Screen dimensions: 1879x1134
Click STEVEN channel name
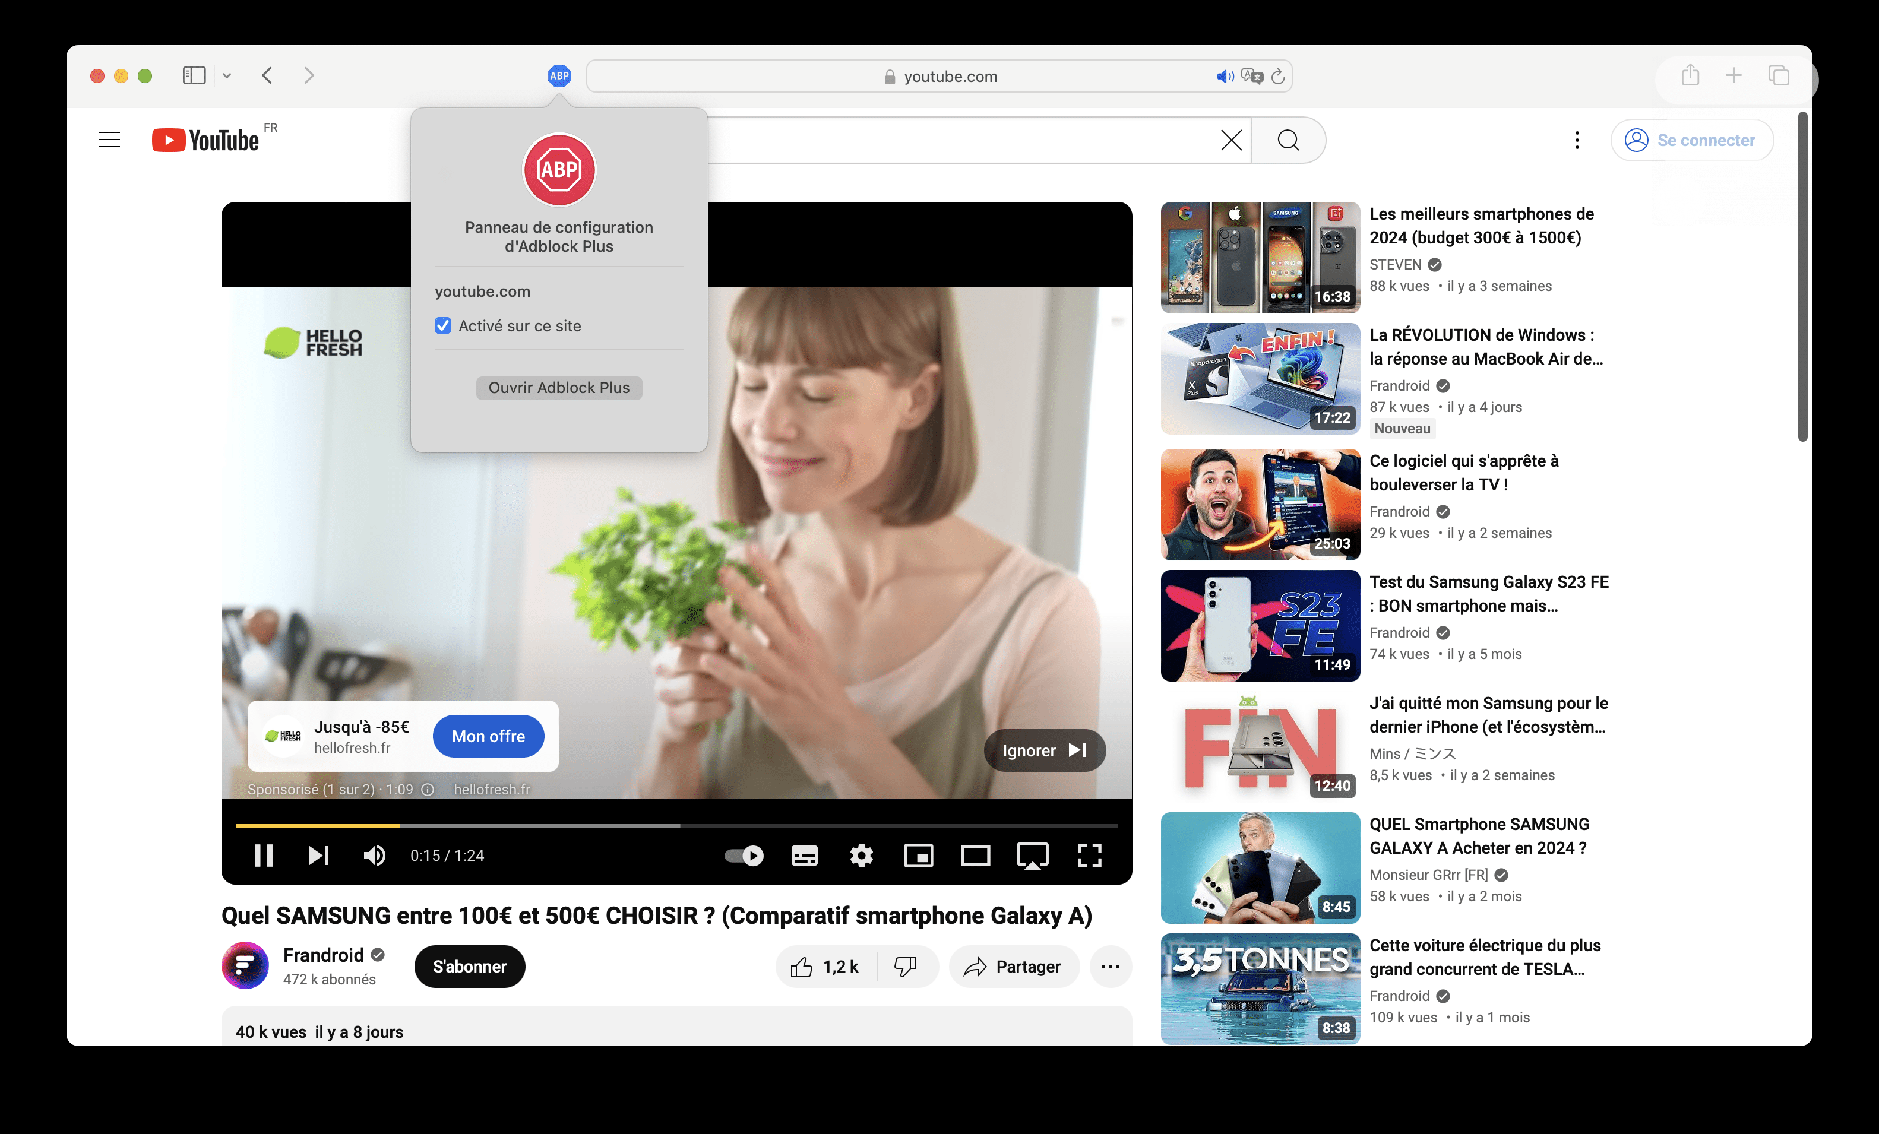pos(1395,265)
